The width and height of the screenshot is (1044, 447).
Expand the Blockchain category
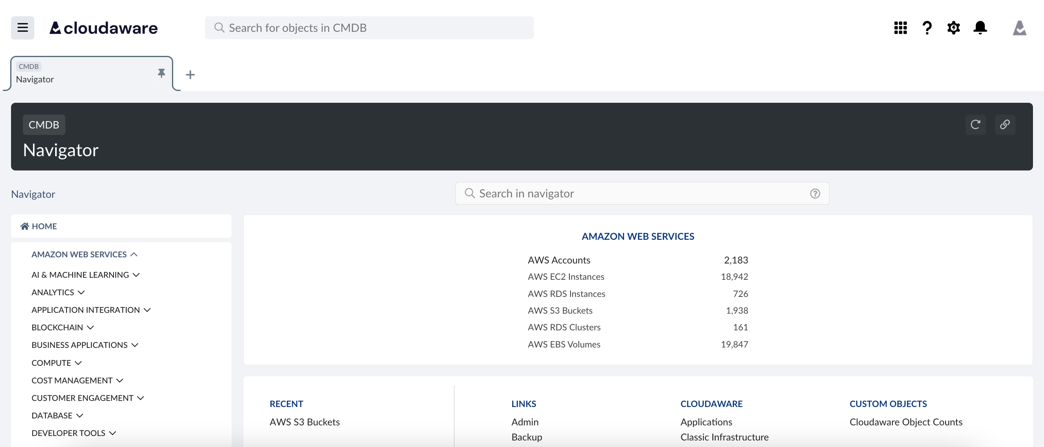62,328
